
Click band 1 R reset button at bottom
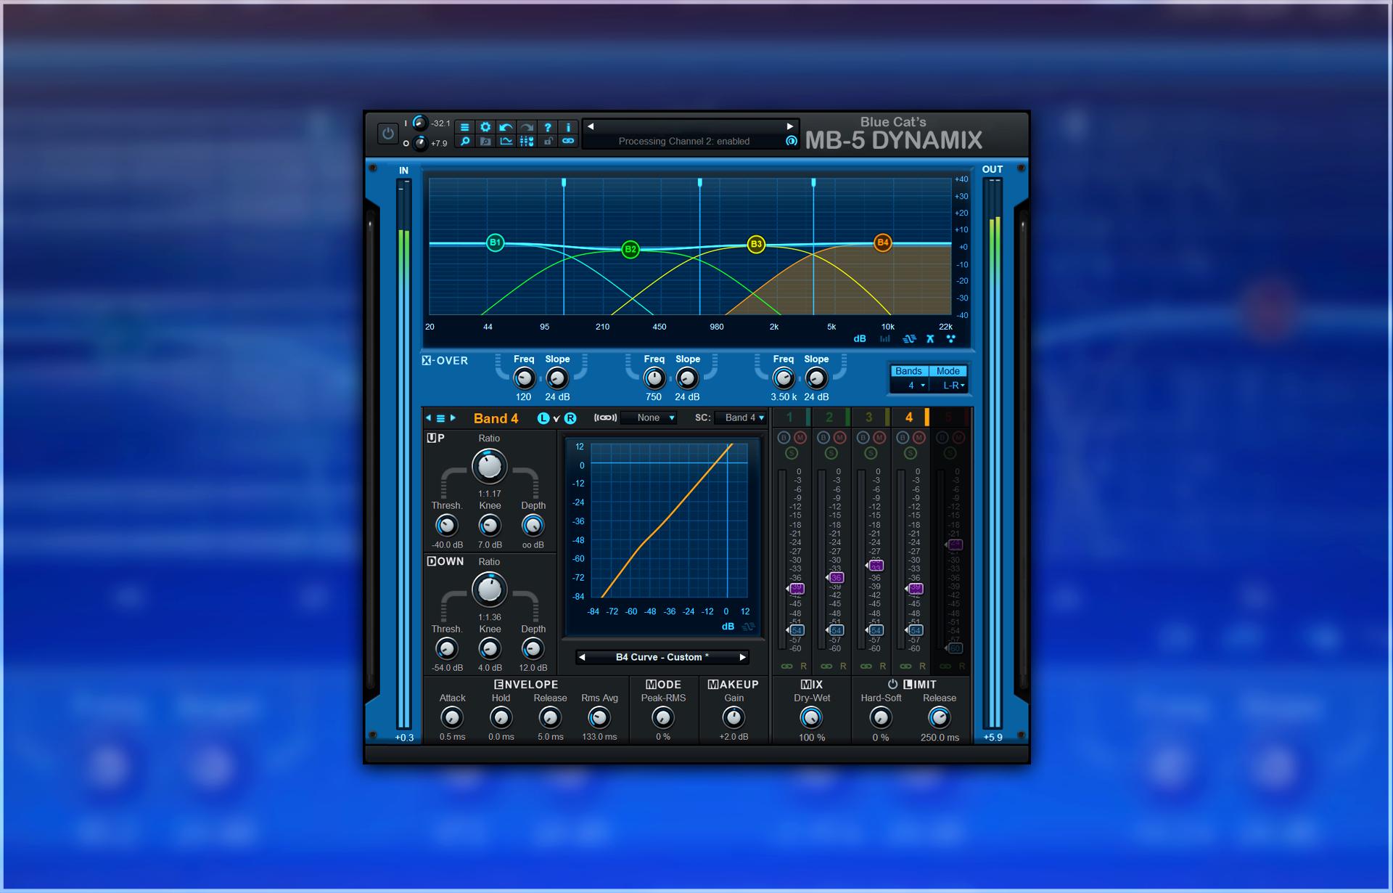coord(804,666)
